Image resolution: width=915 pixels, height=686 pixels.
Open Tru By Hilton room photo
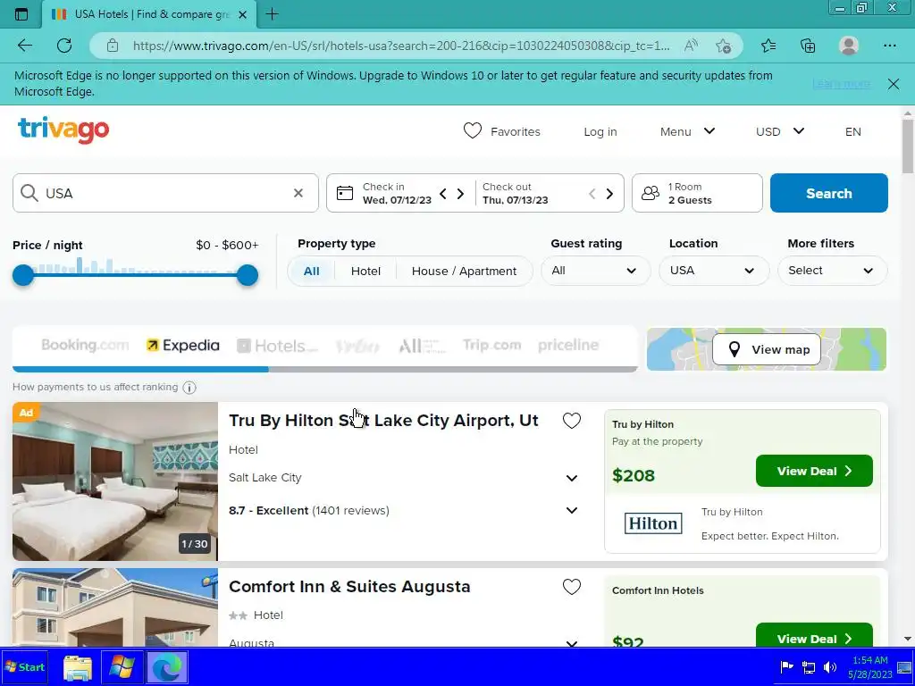[x=115, y=481]
